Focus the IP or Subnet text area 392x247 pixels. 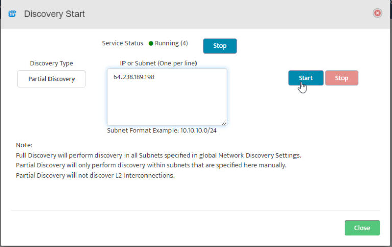pyautogui.click(x=167, y=102)
